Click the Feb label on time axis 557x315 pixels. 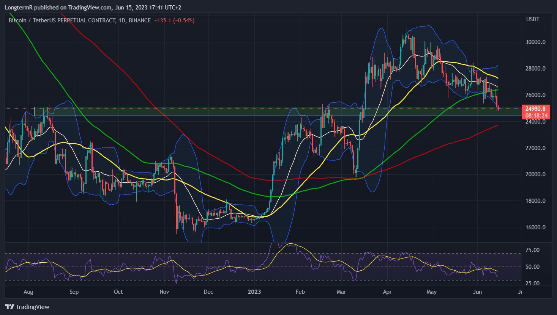click(300, 292)
